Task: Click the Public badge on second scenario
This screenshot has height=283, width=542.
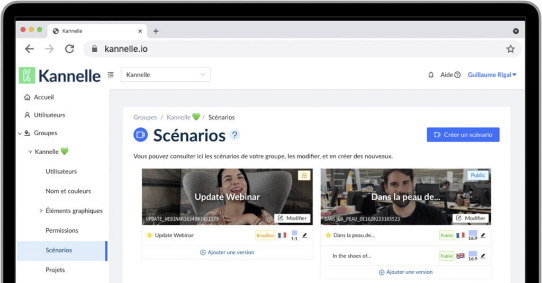Action: 477,175
